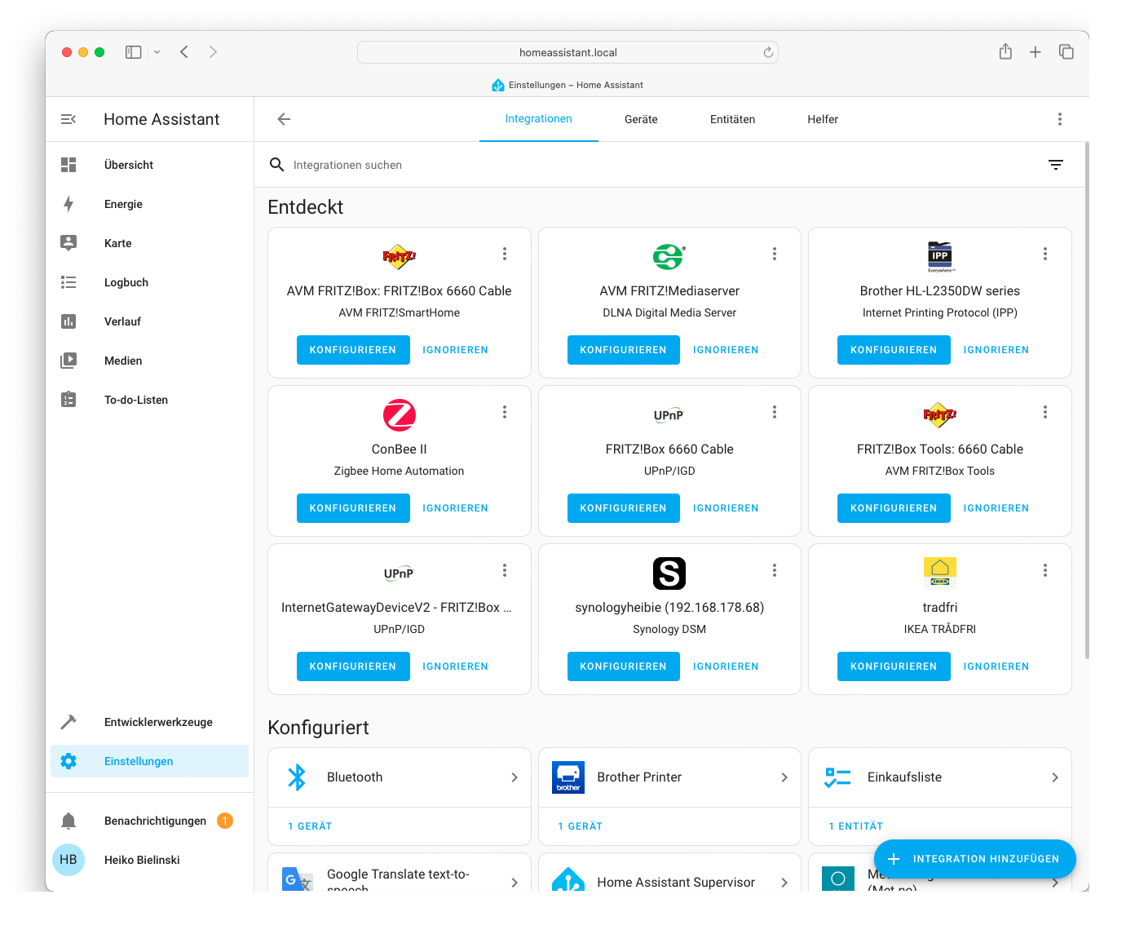Click the HB user avatar
Image resolution: width=1135 pixels, height=952 pixels.
(x=68, y=860)
